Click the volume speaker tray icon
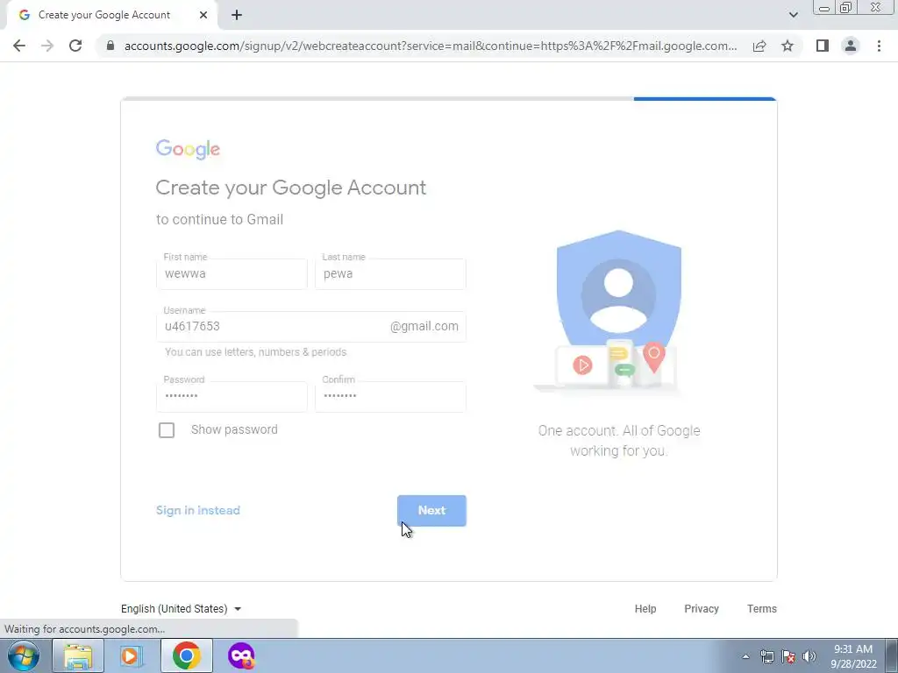The height and width of the screenshot is (673, 898). [809, 656]
